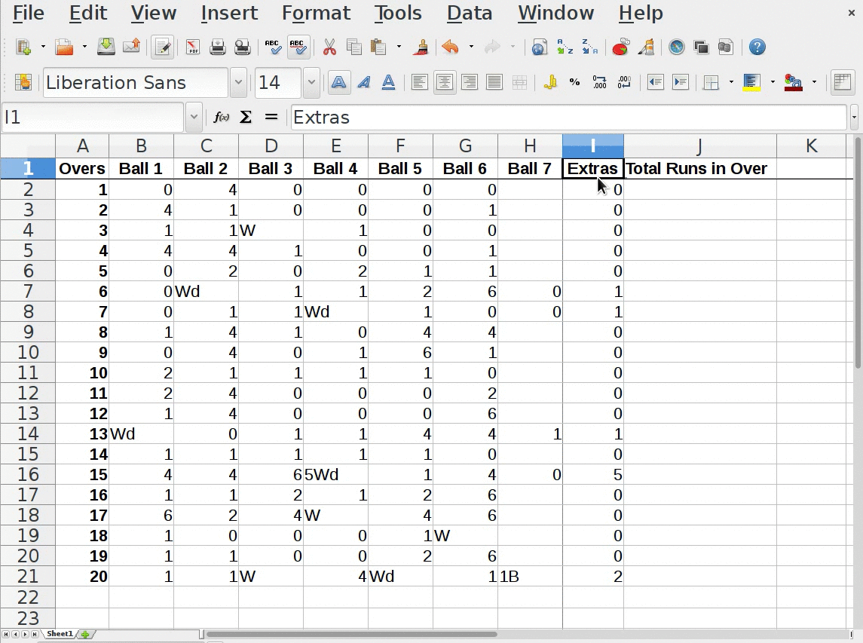Select the Sheet1 tab
863x643 pixels.
coord(60,634)
